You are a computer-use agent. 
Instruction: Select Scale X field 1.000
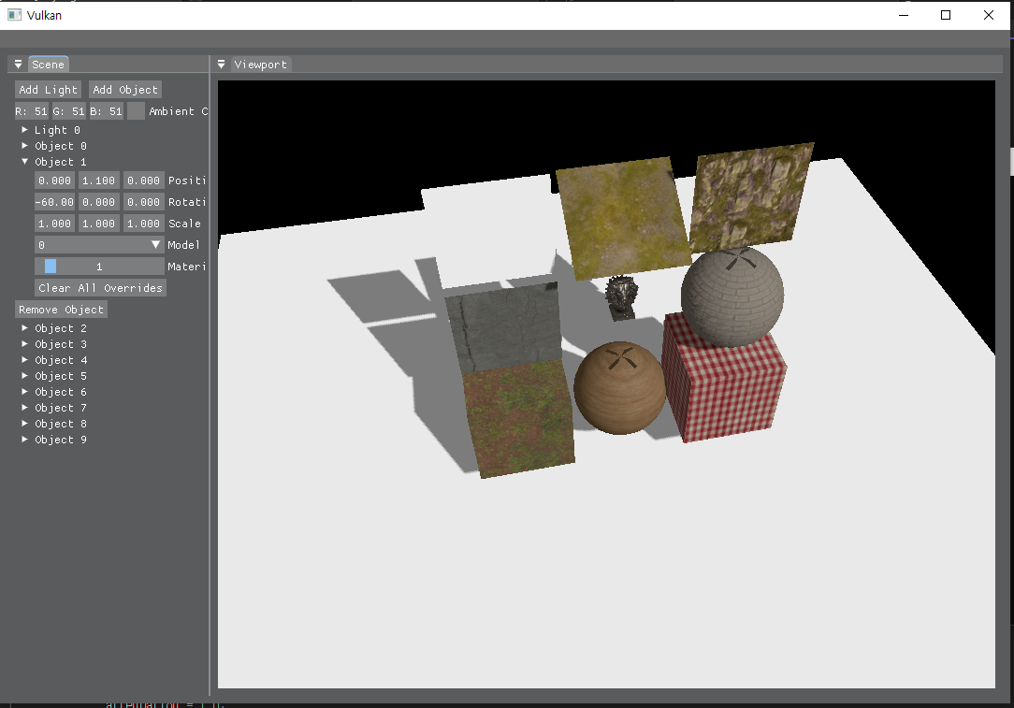[54, 224]
